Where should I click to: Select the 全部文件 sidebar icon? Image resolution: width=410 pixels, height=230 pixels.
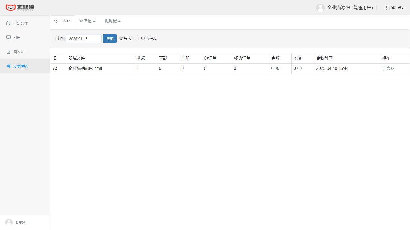(x=8, y=23)
